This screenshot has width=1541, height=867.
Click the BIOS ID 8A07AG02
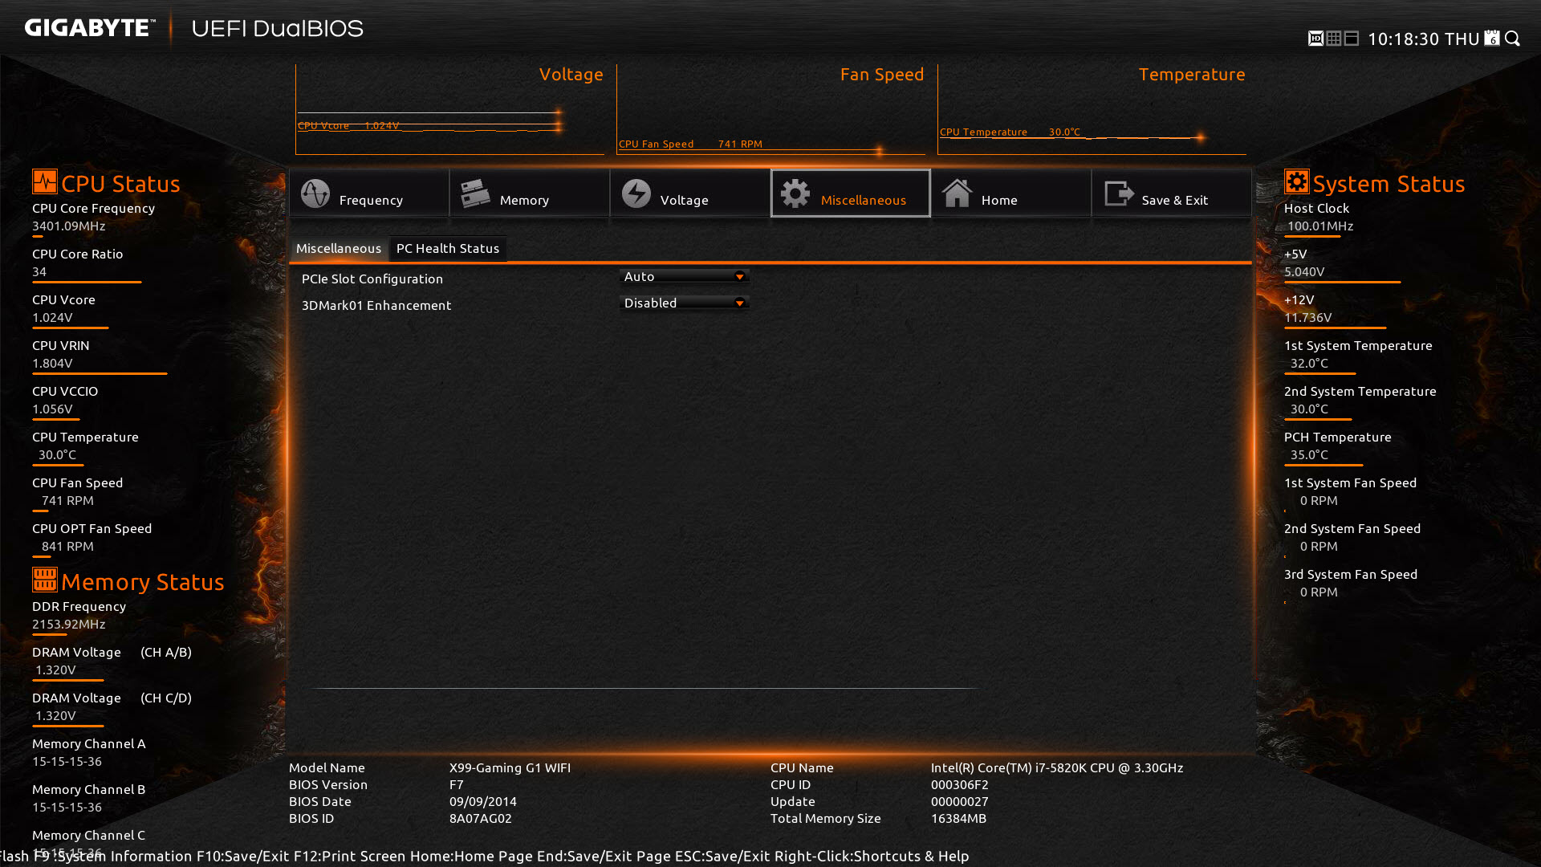tap(480, 819)
